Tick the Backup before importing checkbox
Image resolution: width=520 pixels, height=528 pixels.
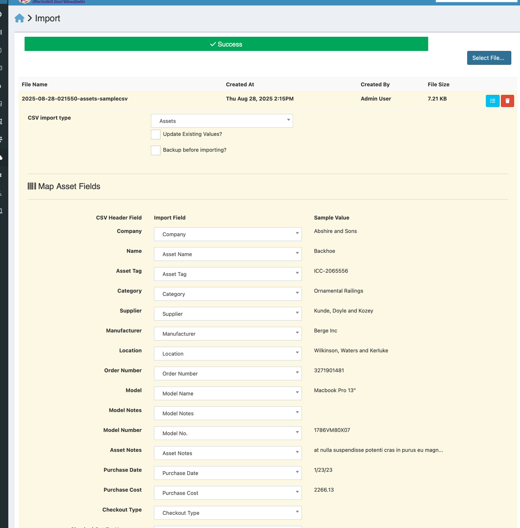click(156, 150)
